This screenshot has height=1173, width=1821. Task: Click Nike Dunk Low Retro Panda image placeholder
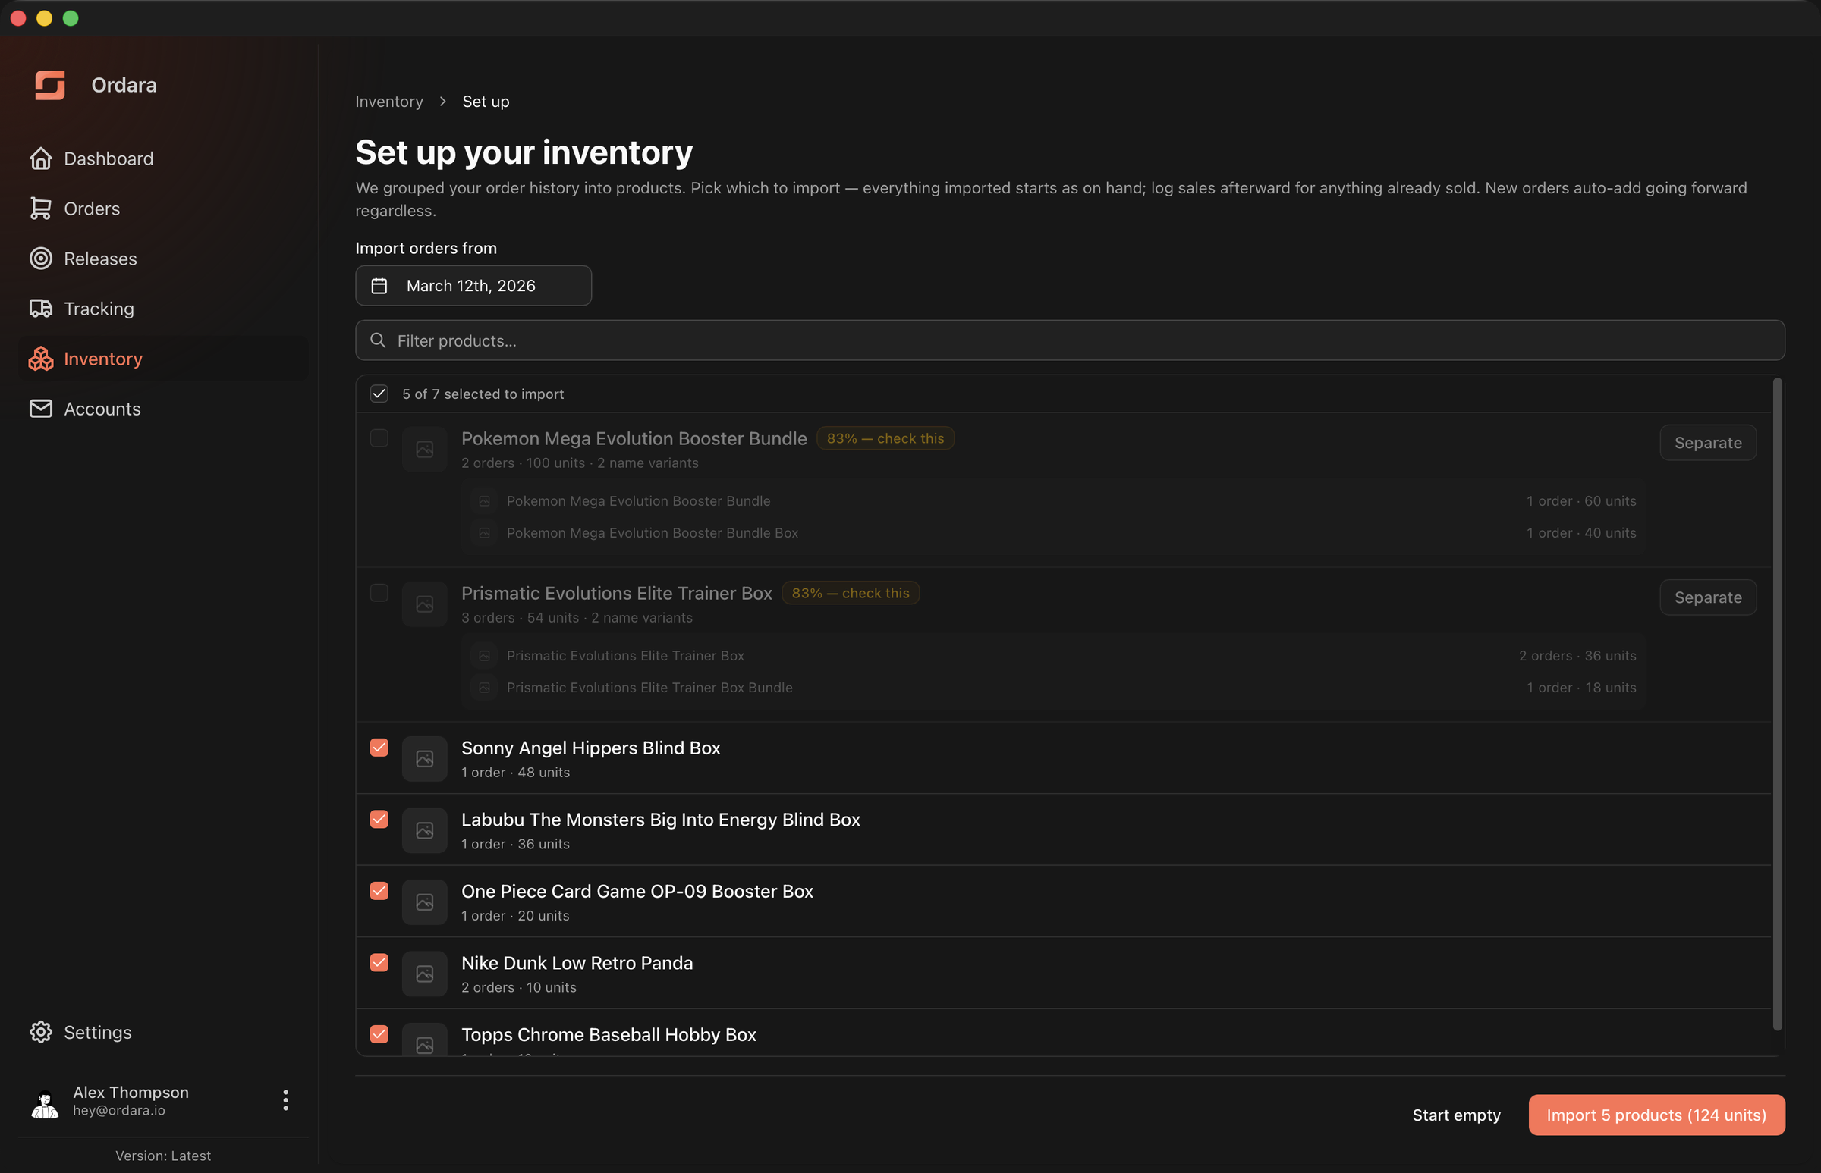tap(425, 974)
